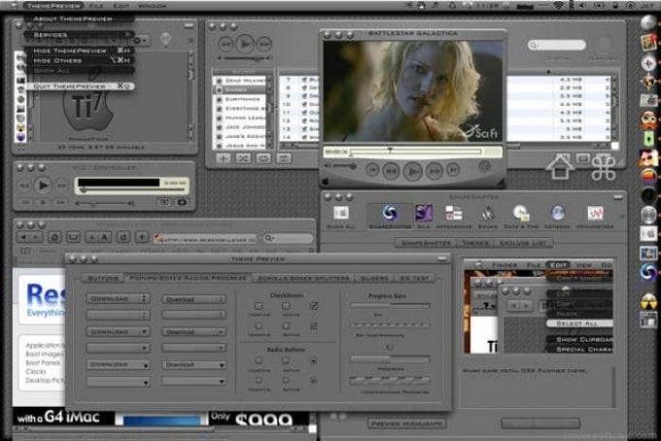Choose Hide Others from the ThemePreview menu
The image size is (661, 441).
(80, 60)
